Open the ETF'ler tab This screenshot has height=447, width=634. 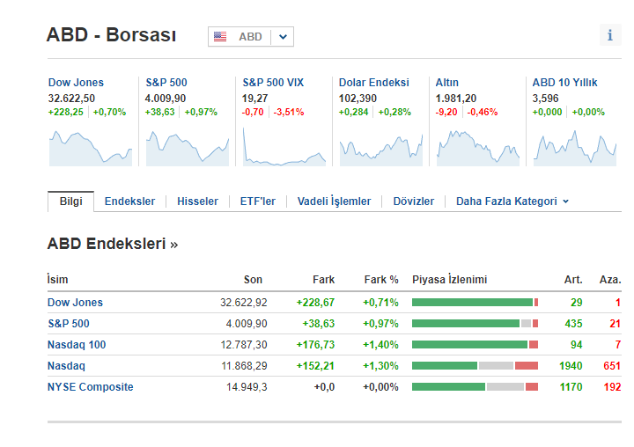[257, 202]
